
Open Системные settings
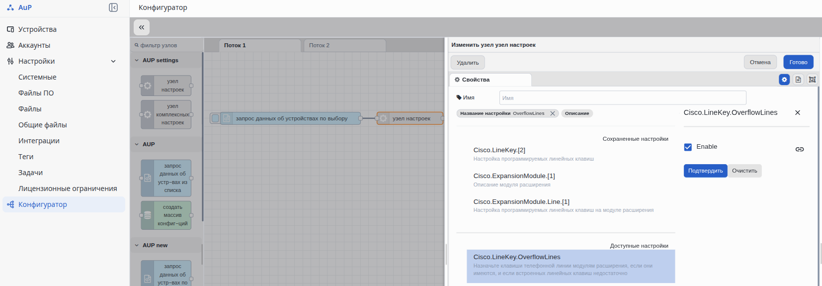tap(37, 77)
